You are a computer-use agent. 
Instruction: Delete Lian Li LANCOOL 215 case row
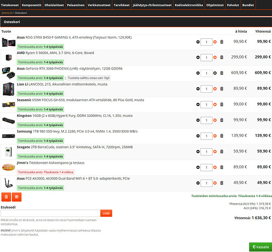point(222,89)
